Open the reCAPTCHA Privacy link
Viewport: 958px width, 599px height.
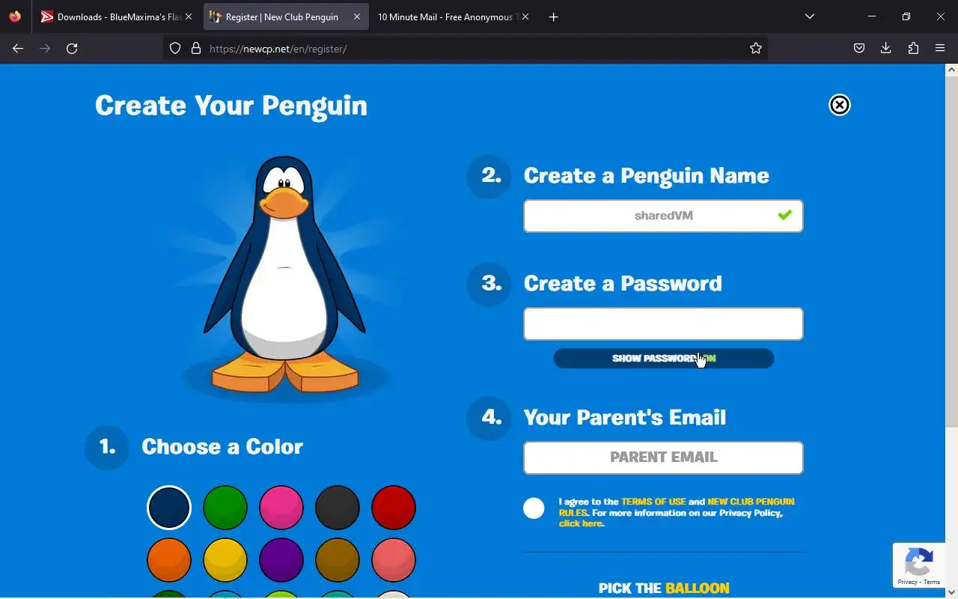click(908, 582)
